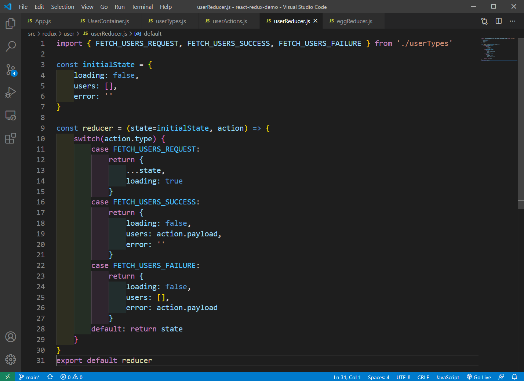Open the Extensions view icon
The image size is (524, 381).
click(11, 138)
